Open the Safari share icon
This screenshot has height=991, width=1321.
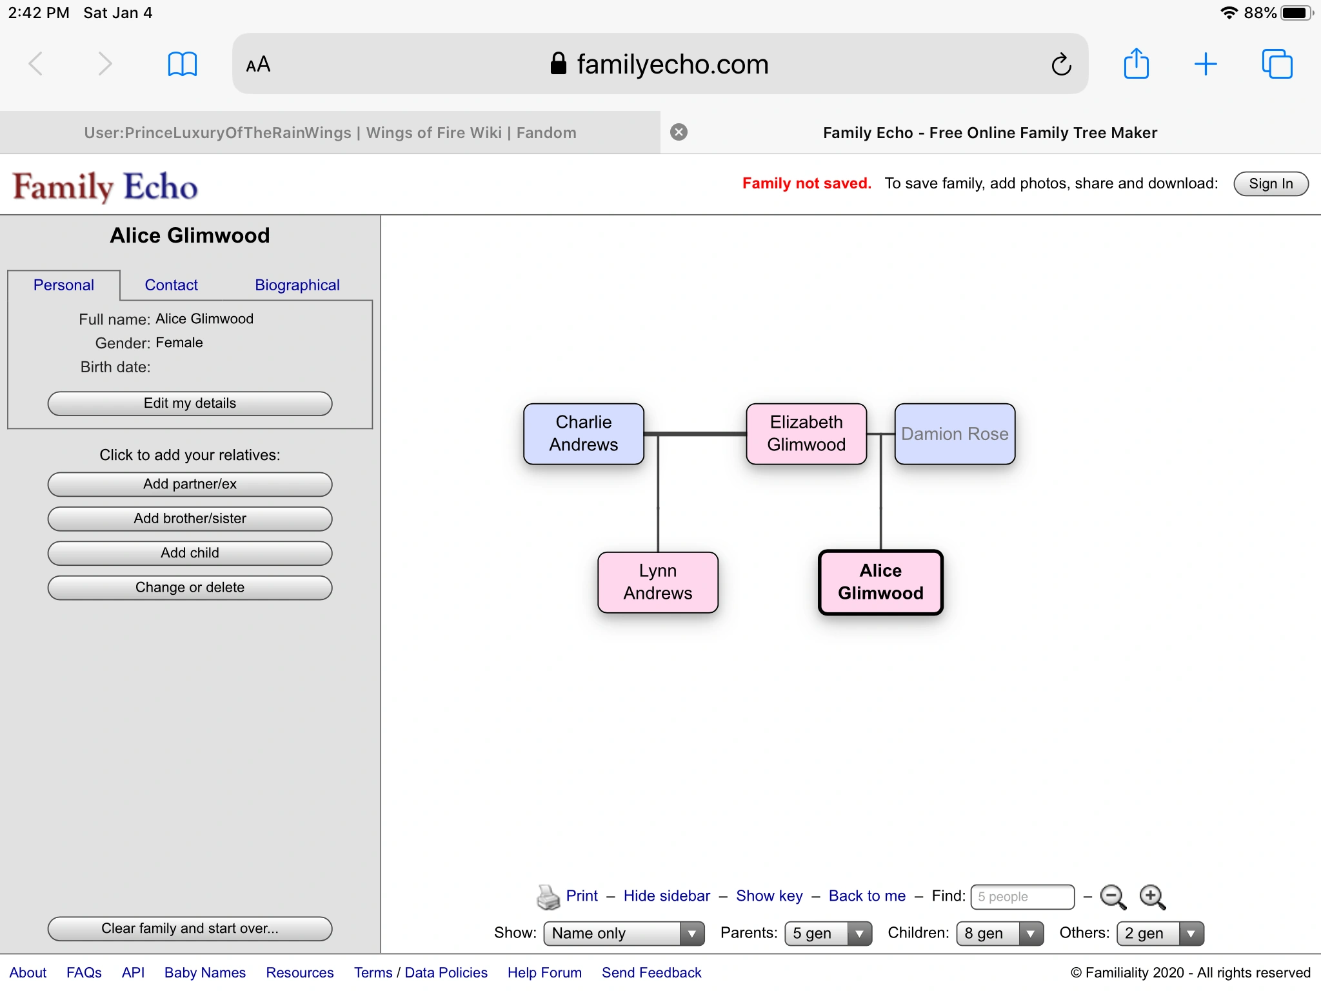[x=1136, y=65]
